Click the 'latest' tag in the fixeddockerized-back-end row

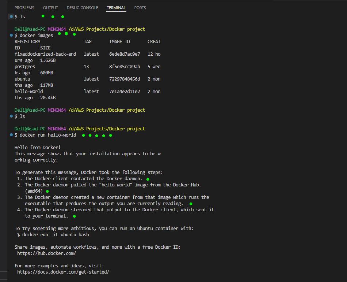pos(91,54)
